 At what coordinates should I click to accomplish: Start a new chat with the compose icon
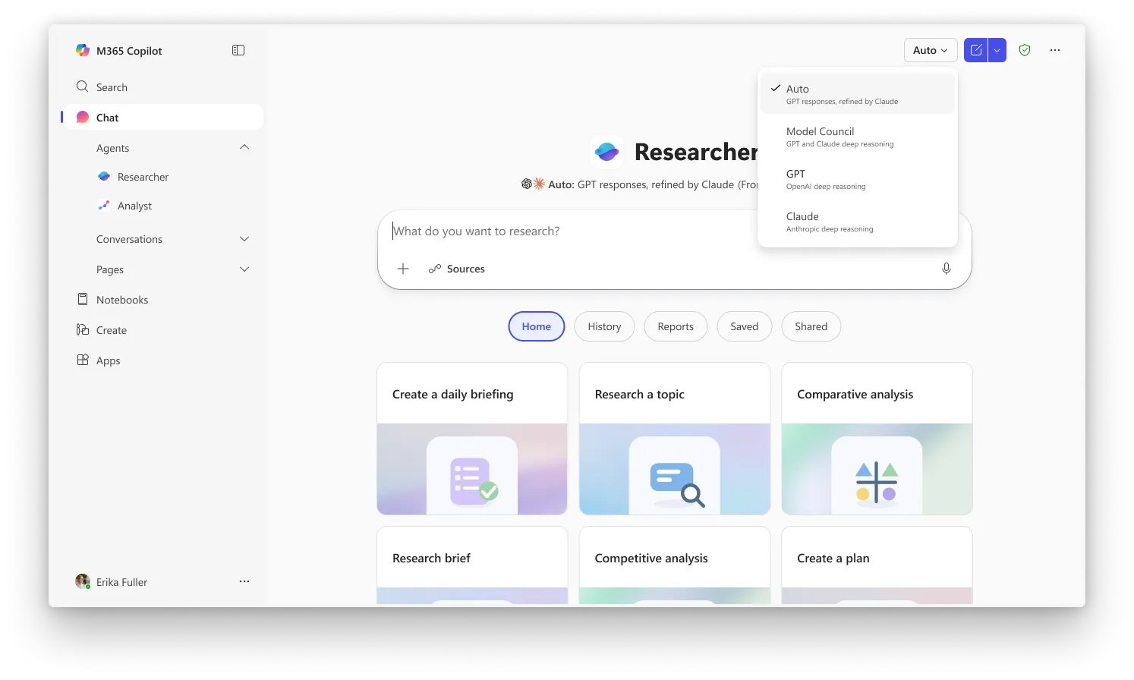tap(975, 49)
